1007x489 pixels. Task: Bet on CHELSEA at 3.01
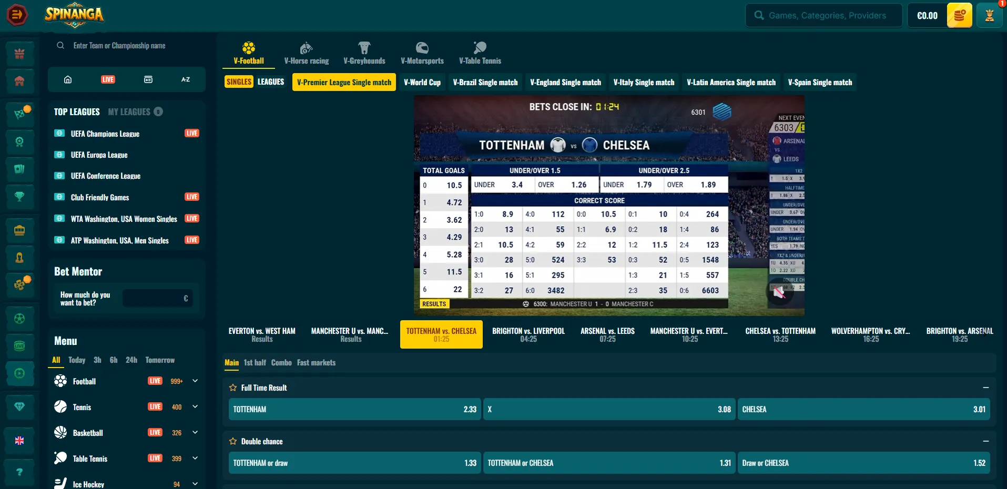863,409
